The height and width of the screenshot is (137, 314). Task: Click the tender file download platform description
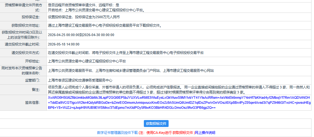[105, 25]
